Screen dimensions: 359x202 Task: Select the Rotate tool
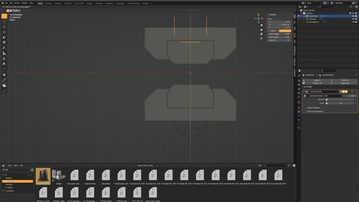[x=4, y=32]
